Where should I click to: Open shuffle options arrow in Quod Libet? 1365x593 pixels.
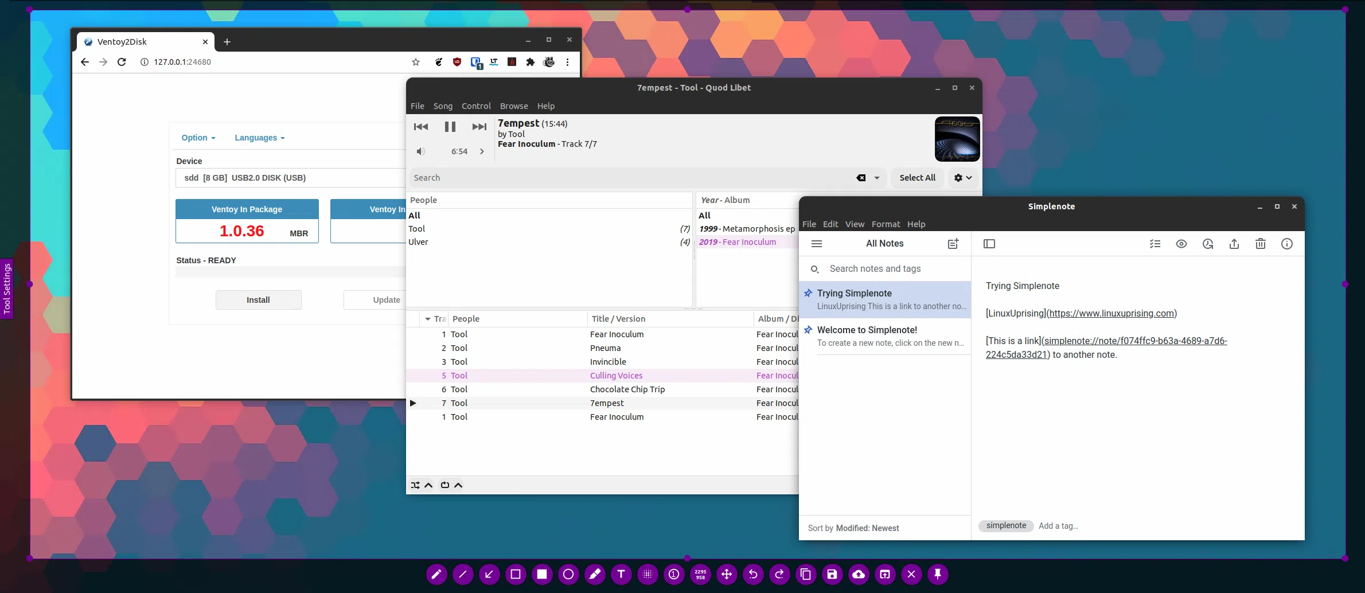[x=428, y=485]
